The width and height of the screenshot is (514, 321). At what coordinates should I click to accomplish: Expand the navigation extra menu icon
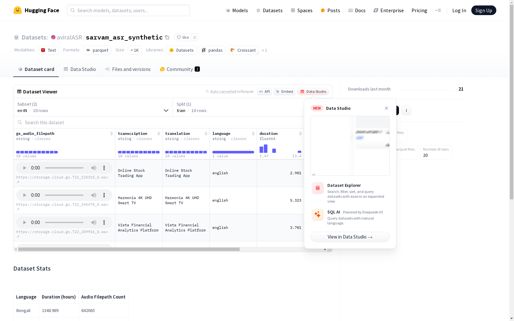(x=438, y=10)
